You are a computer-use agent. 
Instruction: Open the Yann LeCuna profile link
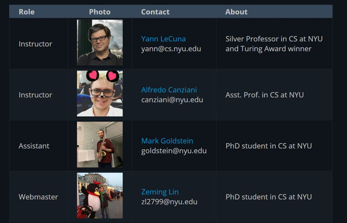[x=163, y=39]
